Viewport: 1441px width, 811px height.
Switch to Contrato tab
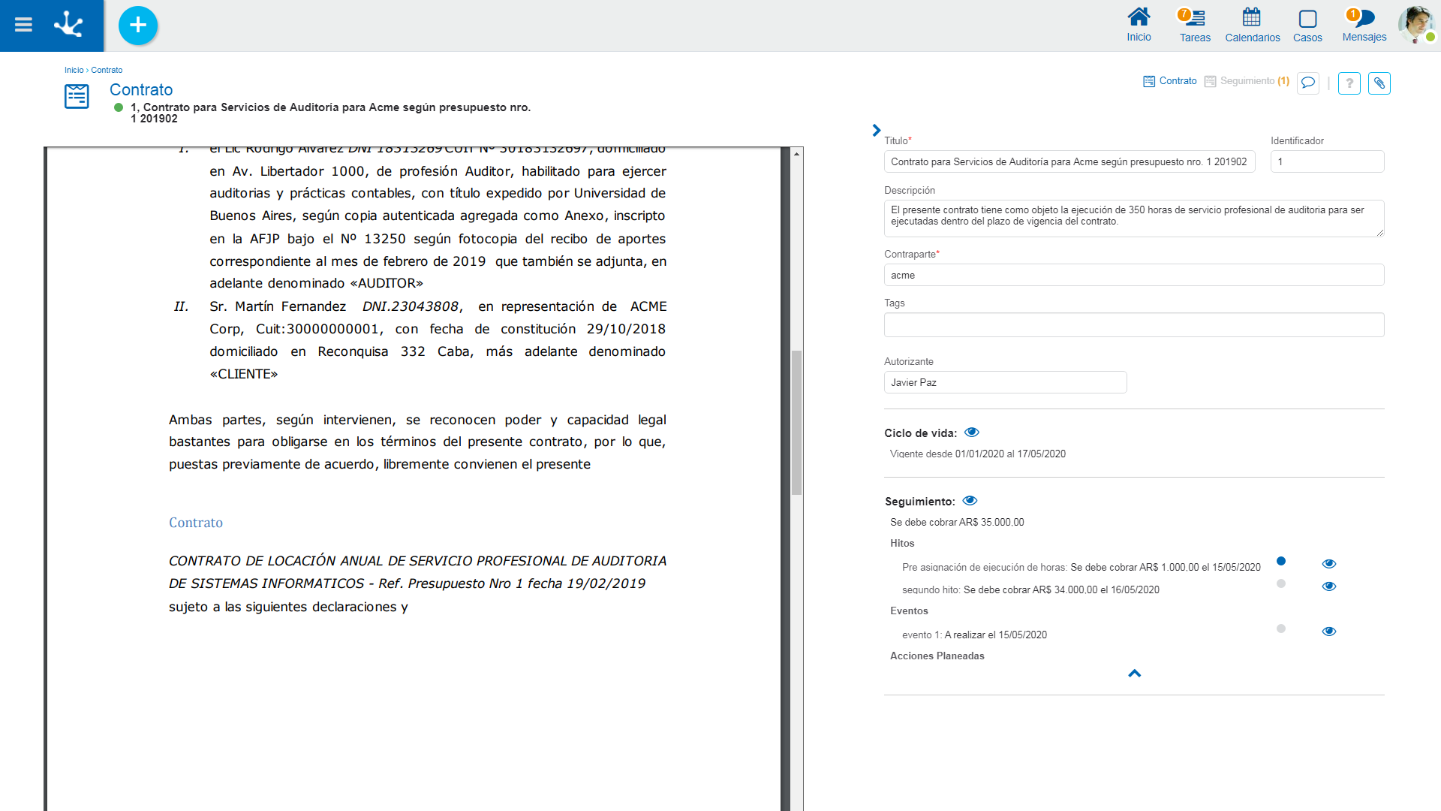click(1169, 81)
